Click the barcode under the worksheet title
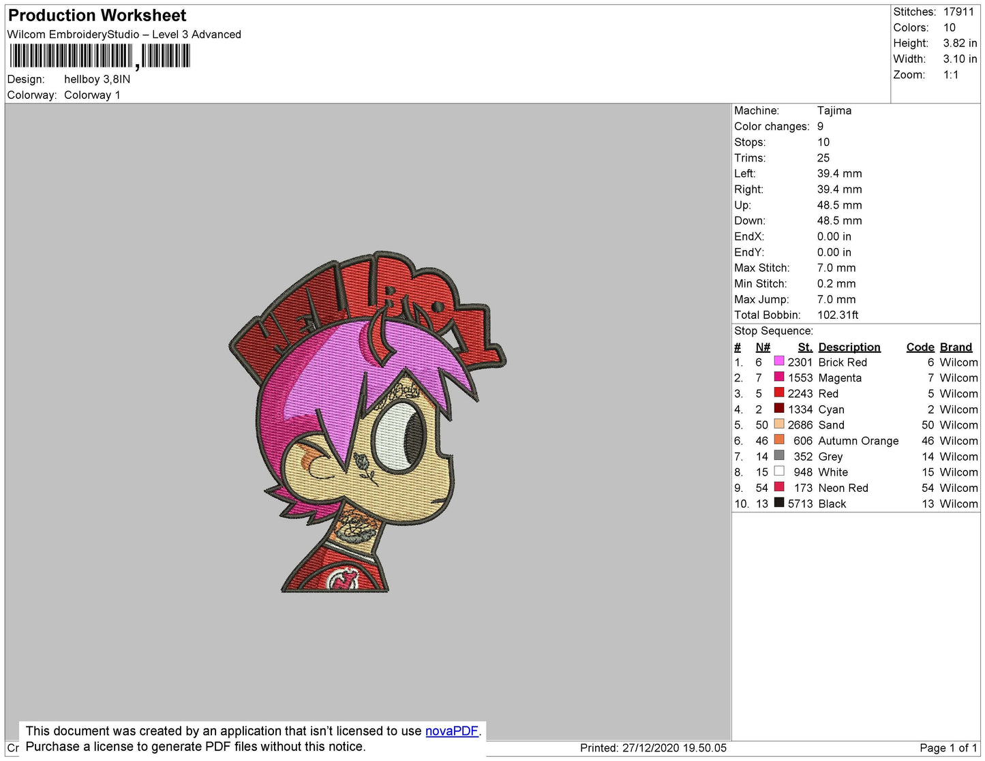The width and height of the screenshot is (985, 761). pyautogui.click(x=100, y=56)
